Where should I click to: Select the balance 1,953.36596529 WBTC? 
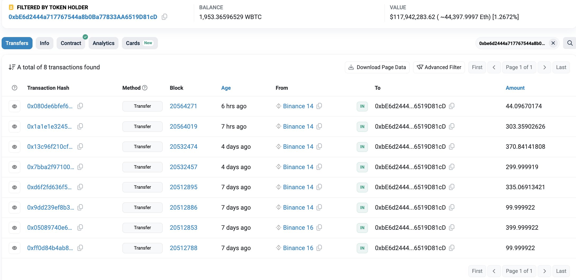230,17
